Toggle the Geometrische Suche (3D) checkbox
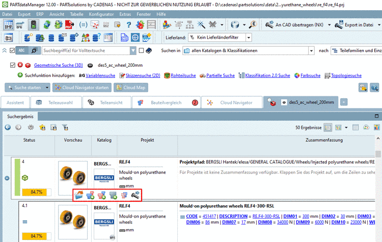The width and height of the screenshot is (382, 242). click(13, 65)
